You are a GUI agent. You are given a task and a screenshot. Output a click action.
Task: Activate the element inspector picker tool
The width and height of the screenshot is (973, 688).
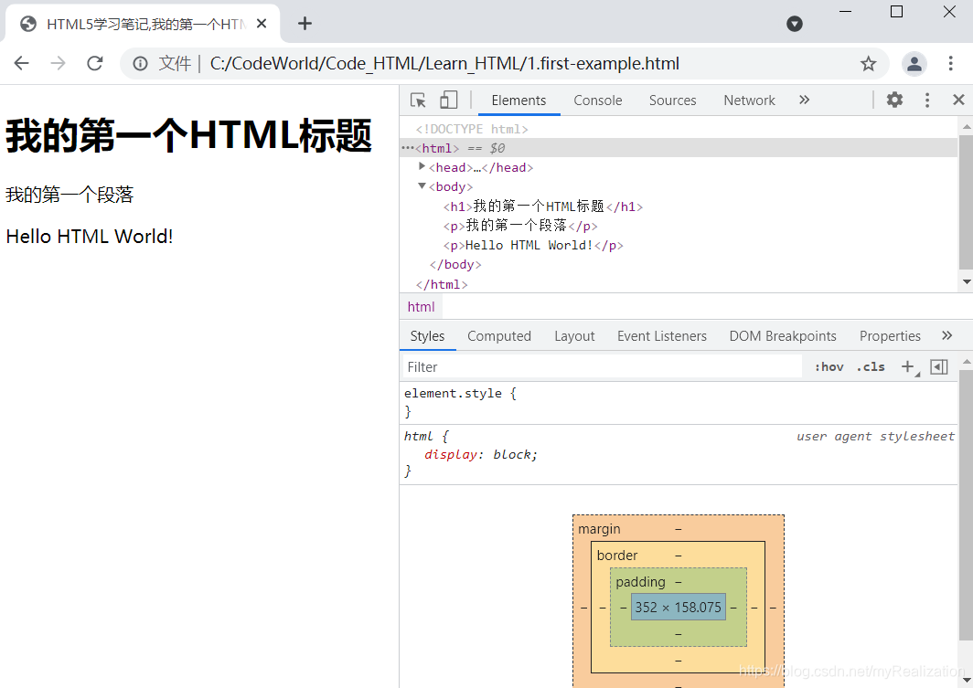point(418,101)
